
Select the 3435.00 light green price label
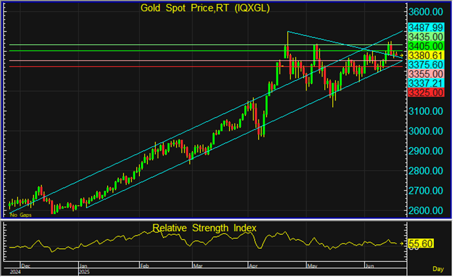[x=426, y=37]
